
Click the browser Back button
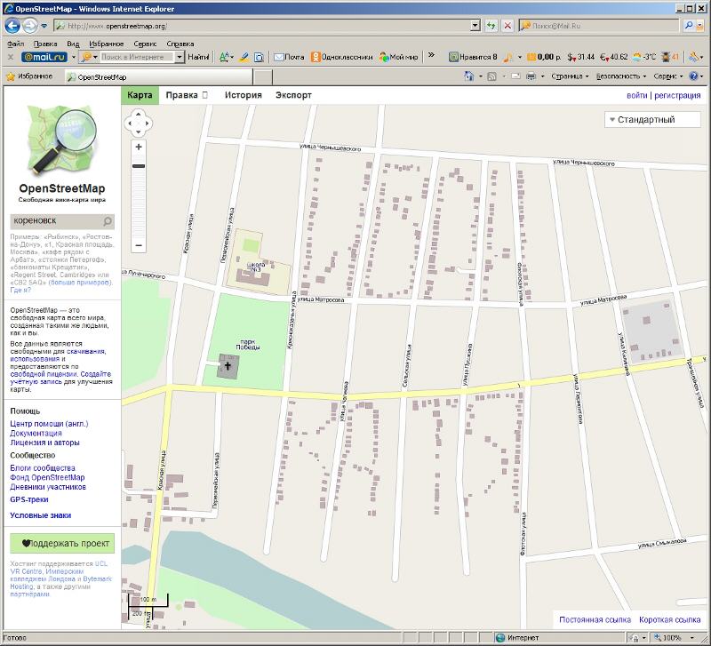click(14, 26)
